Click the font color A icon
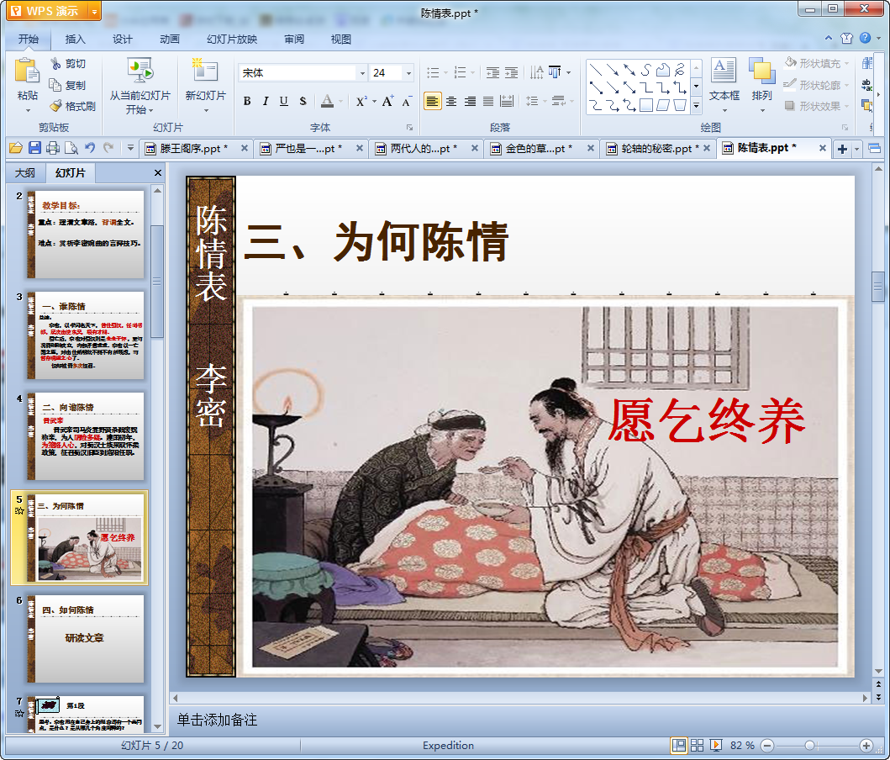Screen dimensions: 890x760 (x=328, y=101)
